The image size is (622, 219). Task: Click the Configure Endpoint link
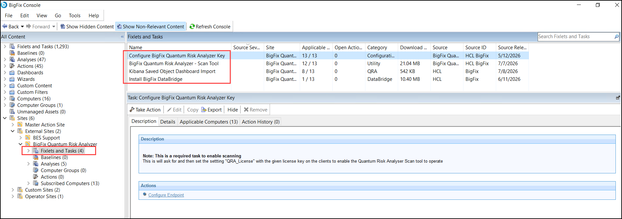(166, 195)
